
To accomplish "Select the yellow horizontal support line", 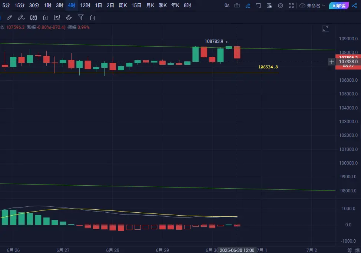I will coord(139,73).
